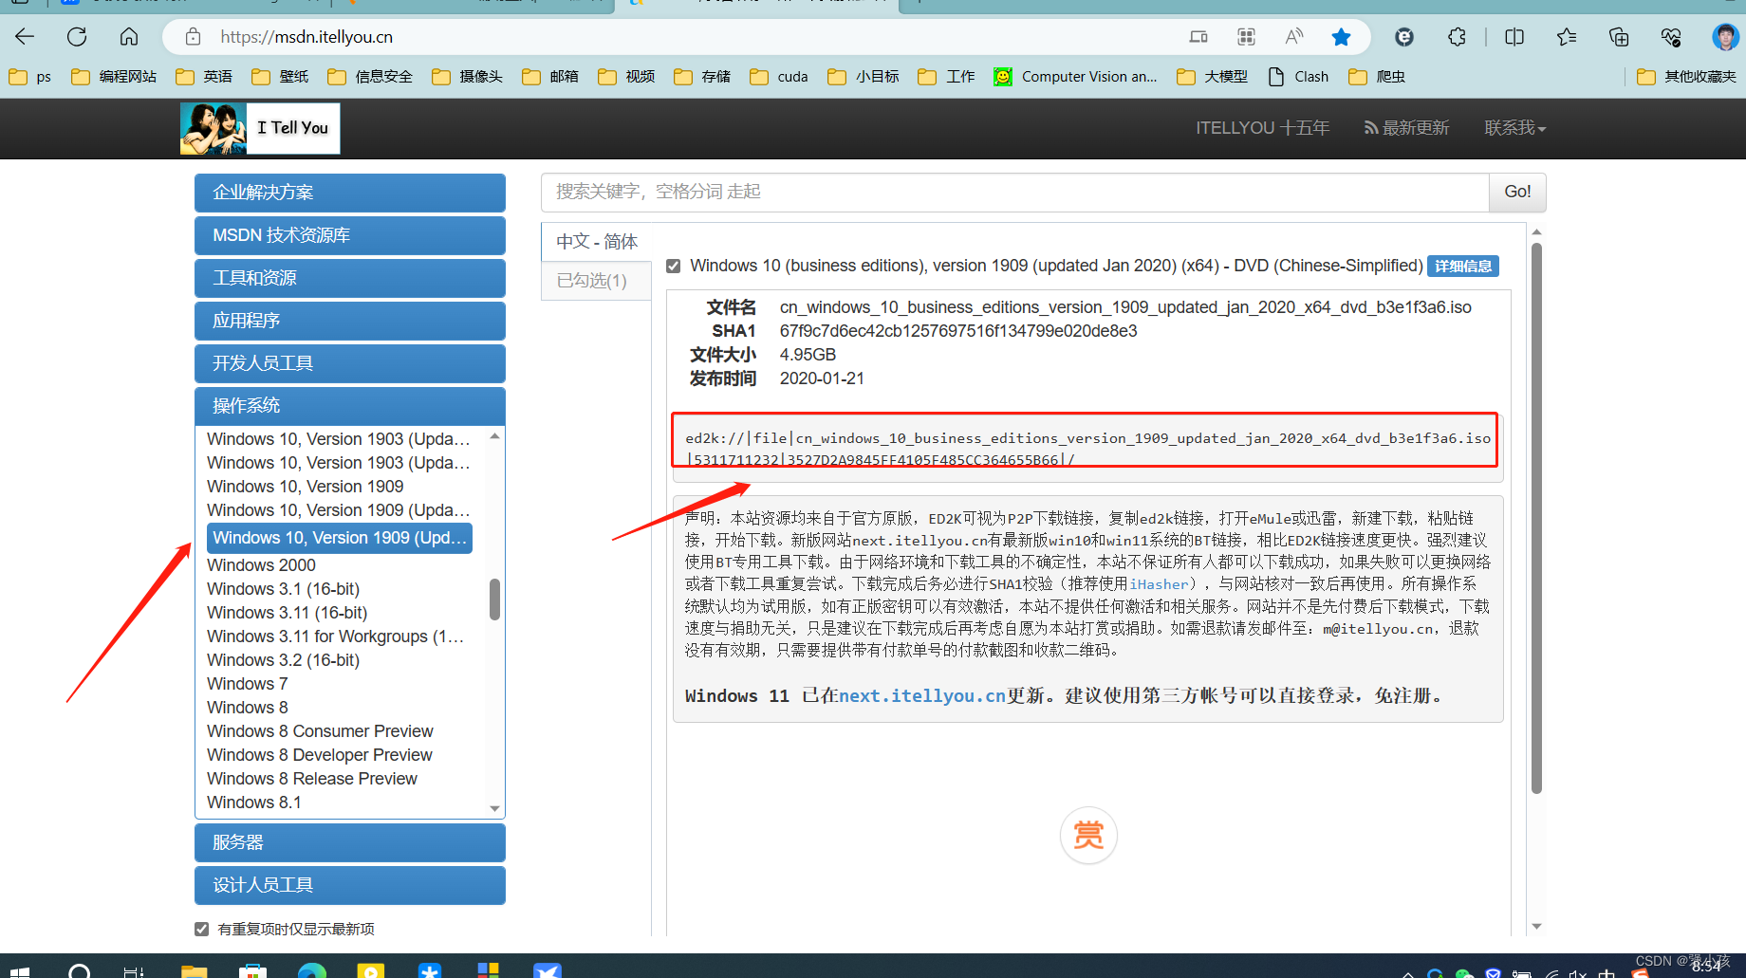The width and height of the screenshot is (1746, 978).
Task: Open the Favorites list icon
Action: coord(1567,37)
